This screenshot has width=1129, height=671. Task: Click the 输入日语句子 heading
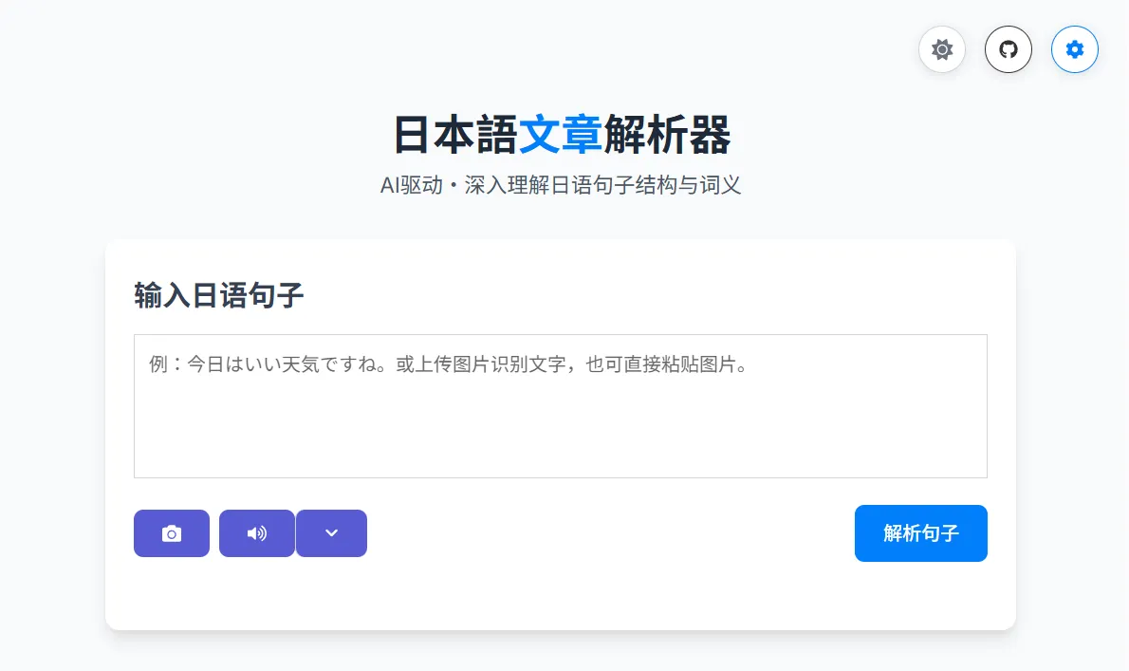[219, 295]
